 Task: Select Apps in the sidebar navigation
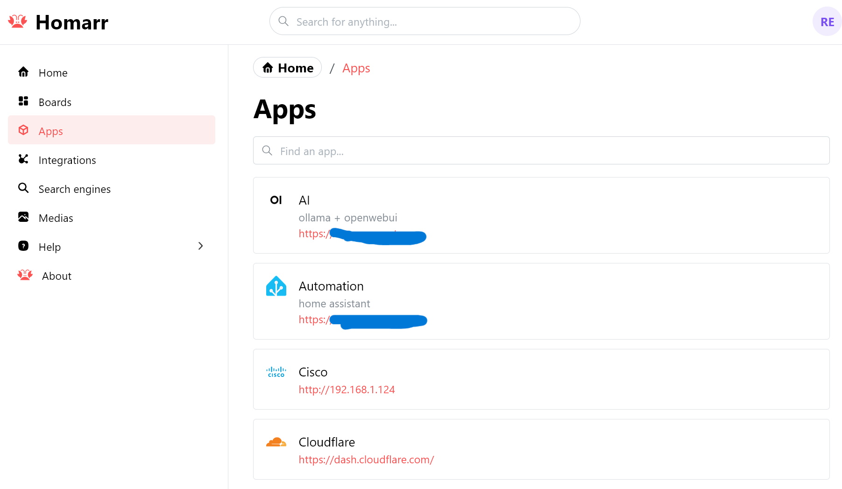pyautogui.click(x=50, y=131)
